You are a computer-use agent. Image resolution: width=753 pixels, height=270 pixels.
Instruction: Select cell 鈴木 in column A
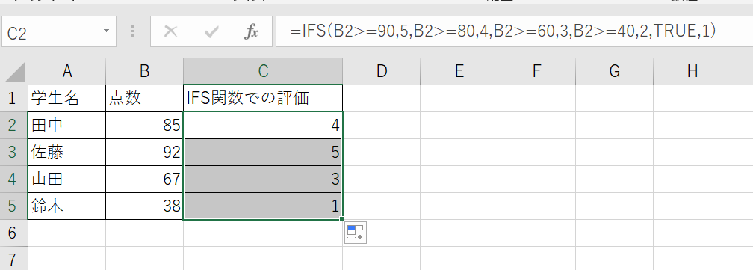(67, 206)
